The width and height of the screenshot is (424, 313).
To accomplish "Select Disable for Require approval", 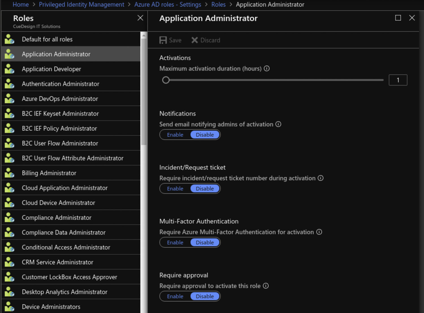I will tap(205, 296).
